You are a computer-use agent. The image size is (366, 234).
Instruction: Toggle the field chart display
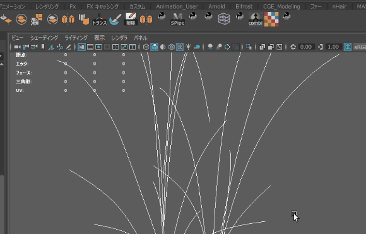point(115,47)
